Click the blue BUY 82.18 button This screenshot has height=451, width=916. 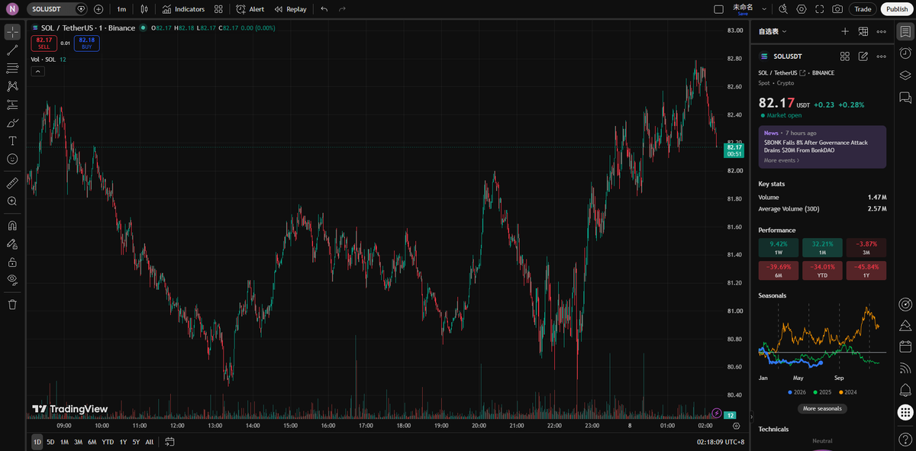[x=87, y=43]
